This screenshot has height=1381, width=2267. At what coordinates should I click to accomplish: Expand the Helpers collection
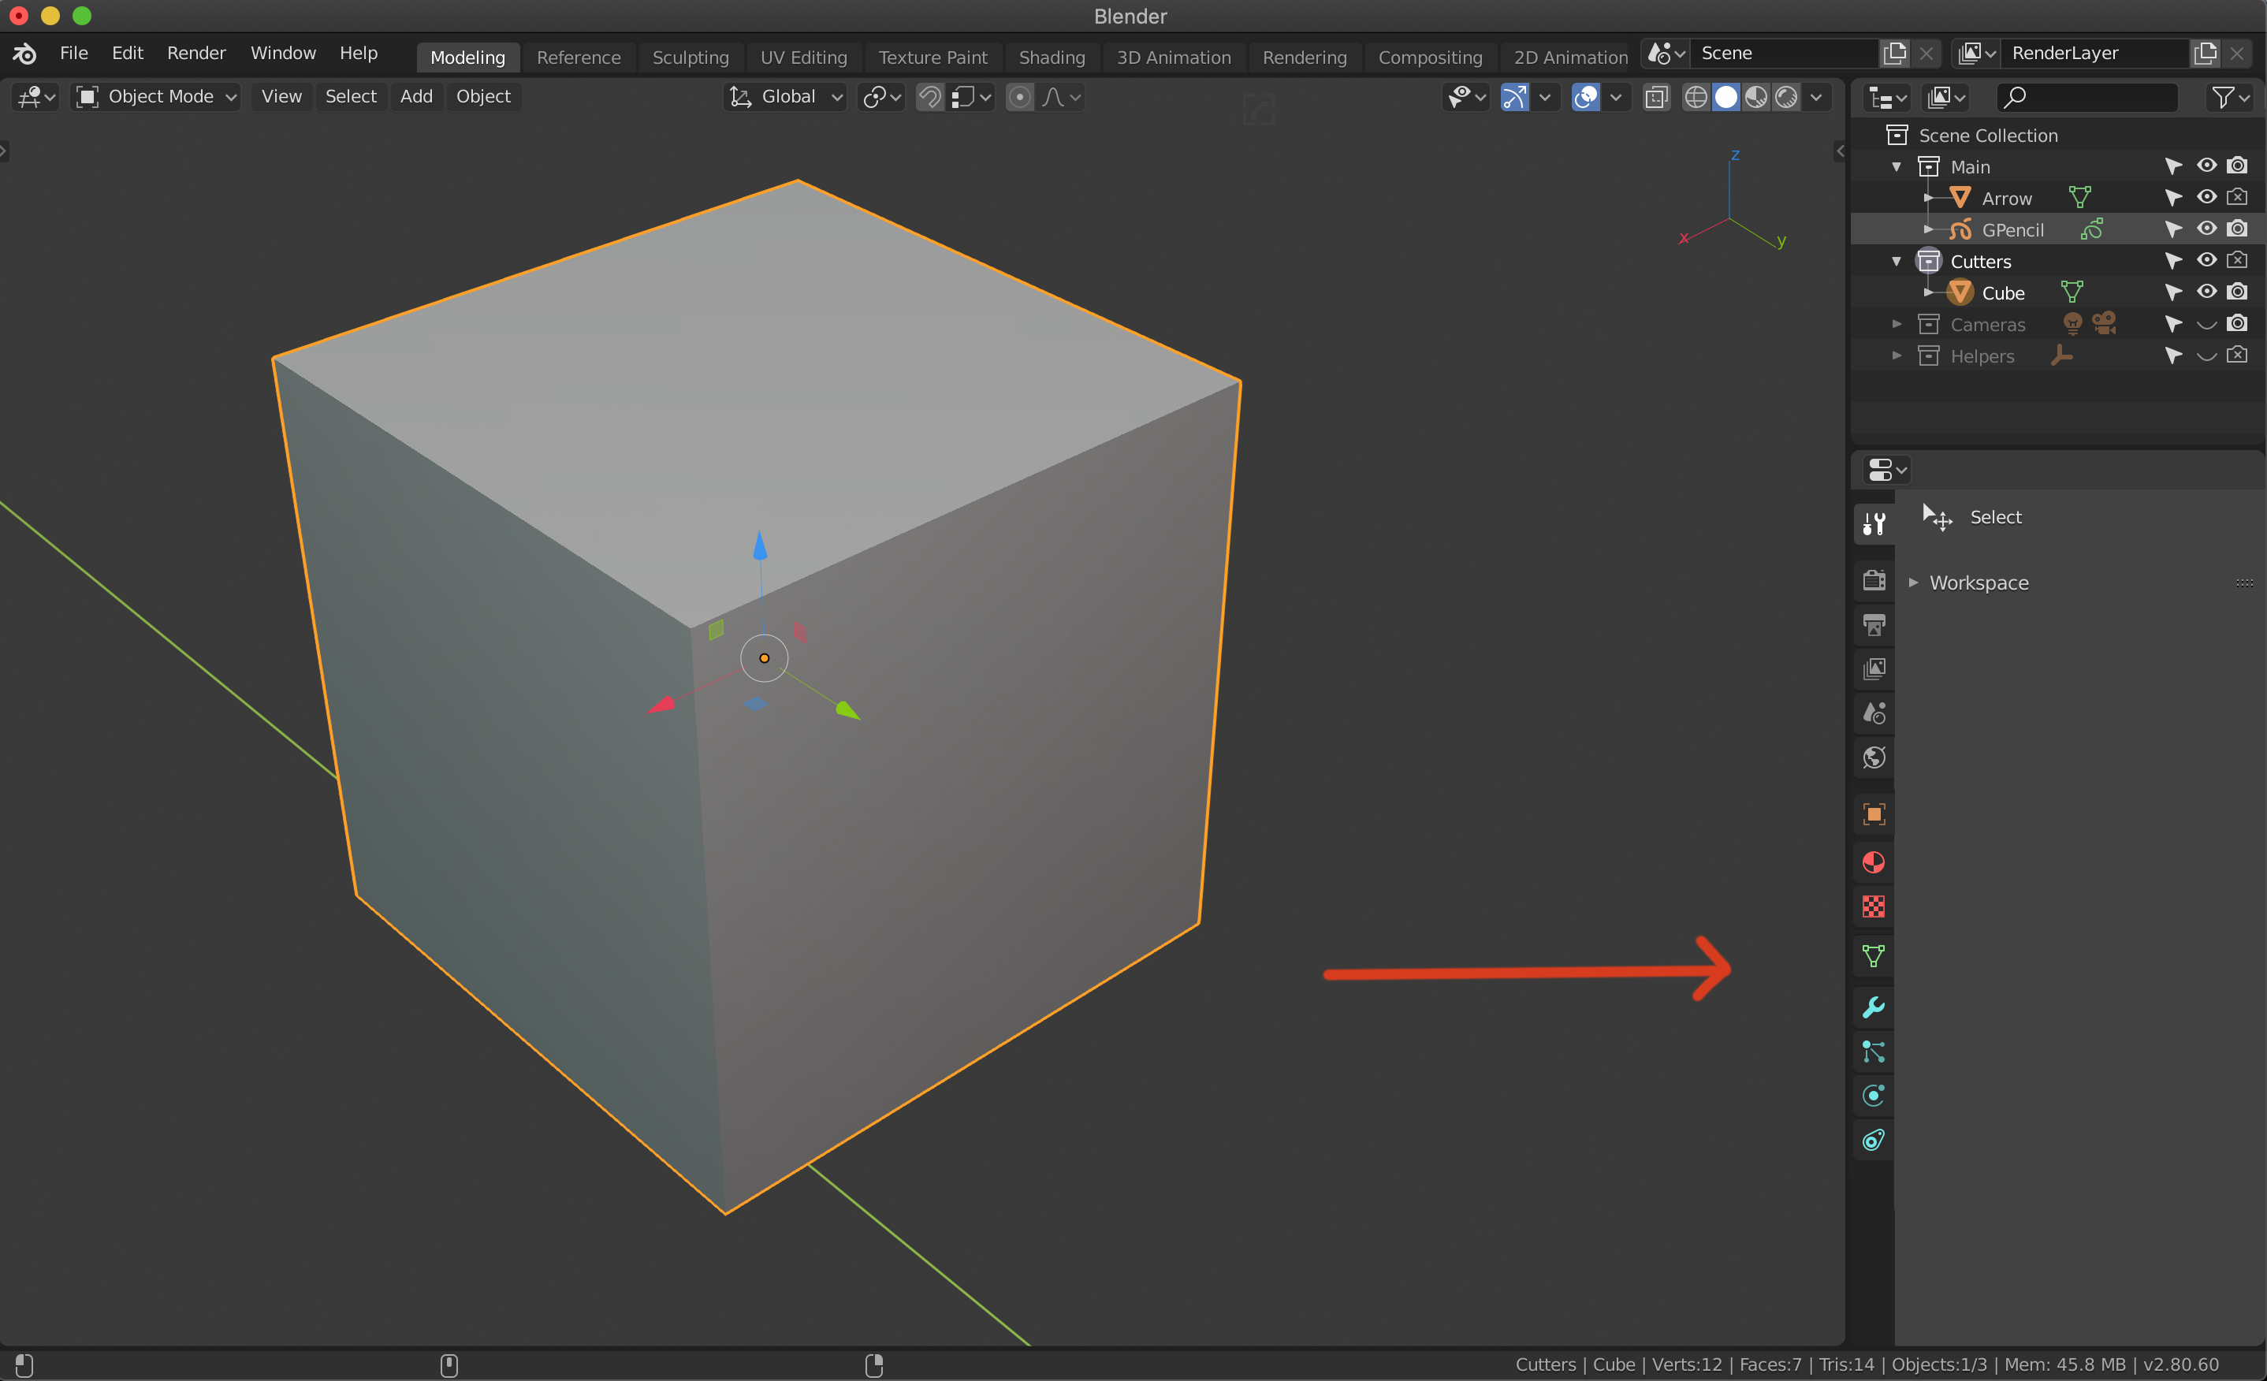[1897, 355]
